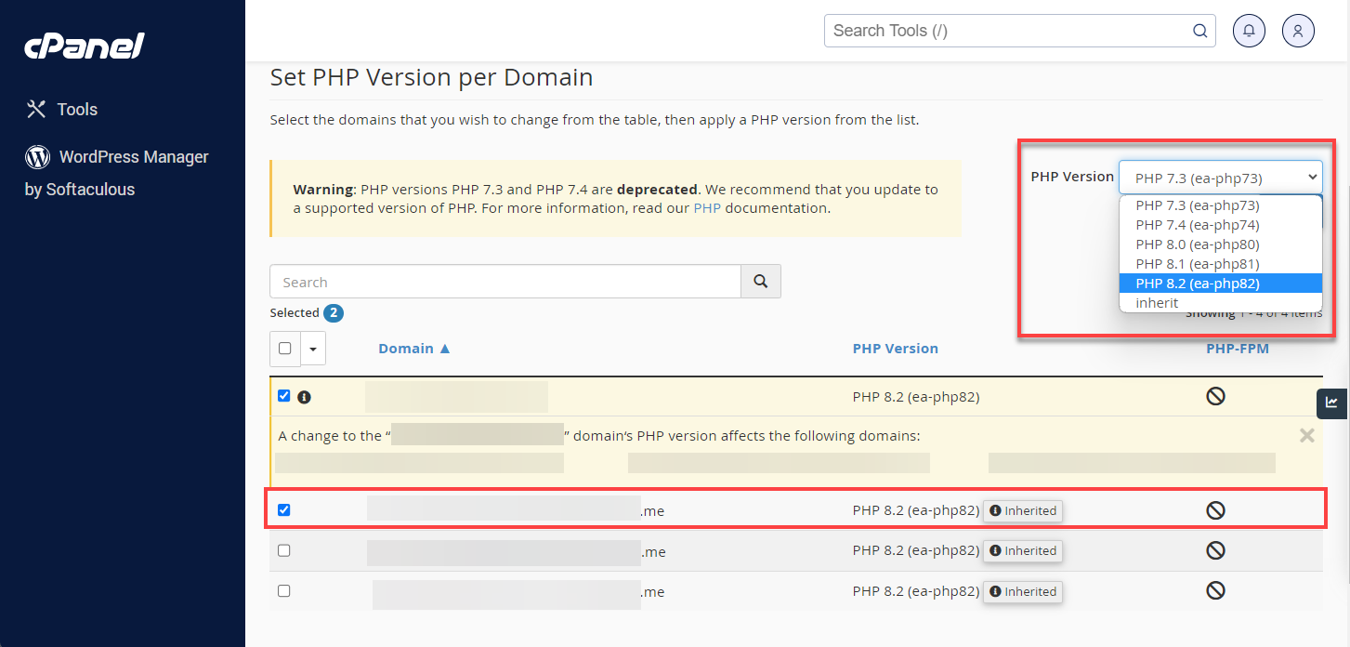Click the info icon beside the first domain checkbox
Viewport: 1350px width, 647px height.
[304, 396]
